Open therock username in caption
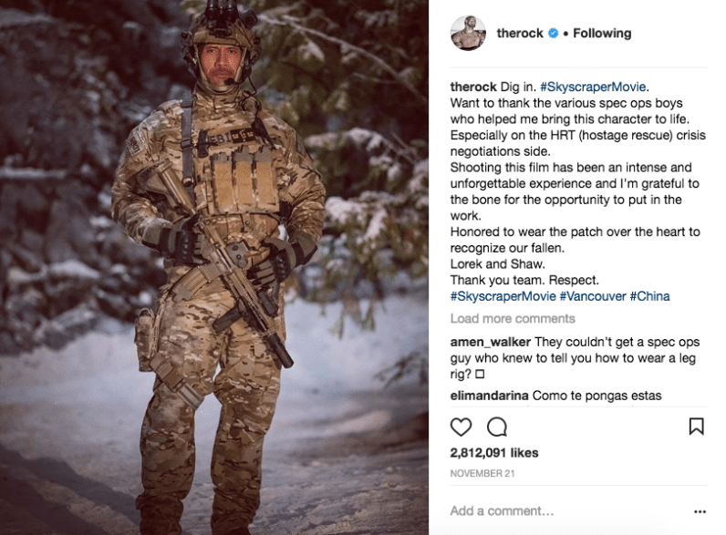Image resolution: width=726 pixels, height=535 pixels. pos(473,87)
